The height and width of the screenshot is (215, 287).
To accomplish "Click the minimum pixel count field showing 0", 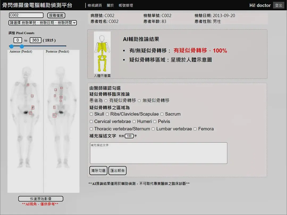I will pyautogui.click(x=18, y=40).
